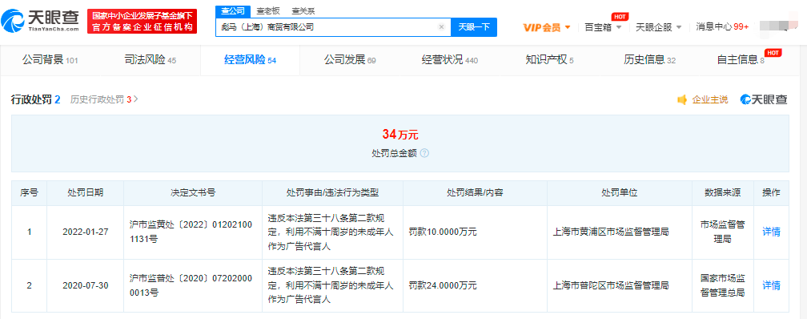807x319 pixels.
Task: Click the date 2020-07-30
Action: click(x=85, y=285)
